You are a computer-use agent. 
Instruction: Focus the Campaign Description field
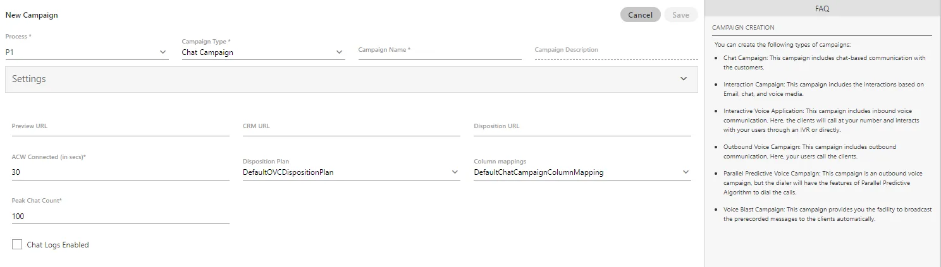[616, 50]
